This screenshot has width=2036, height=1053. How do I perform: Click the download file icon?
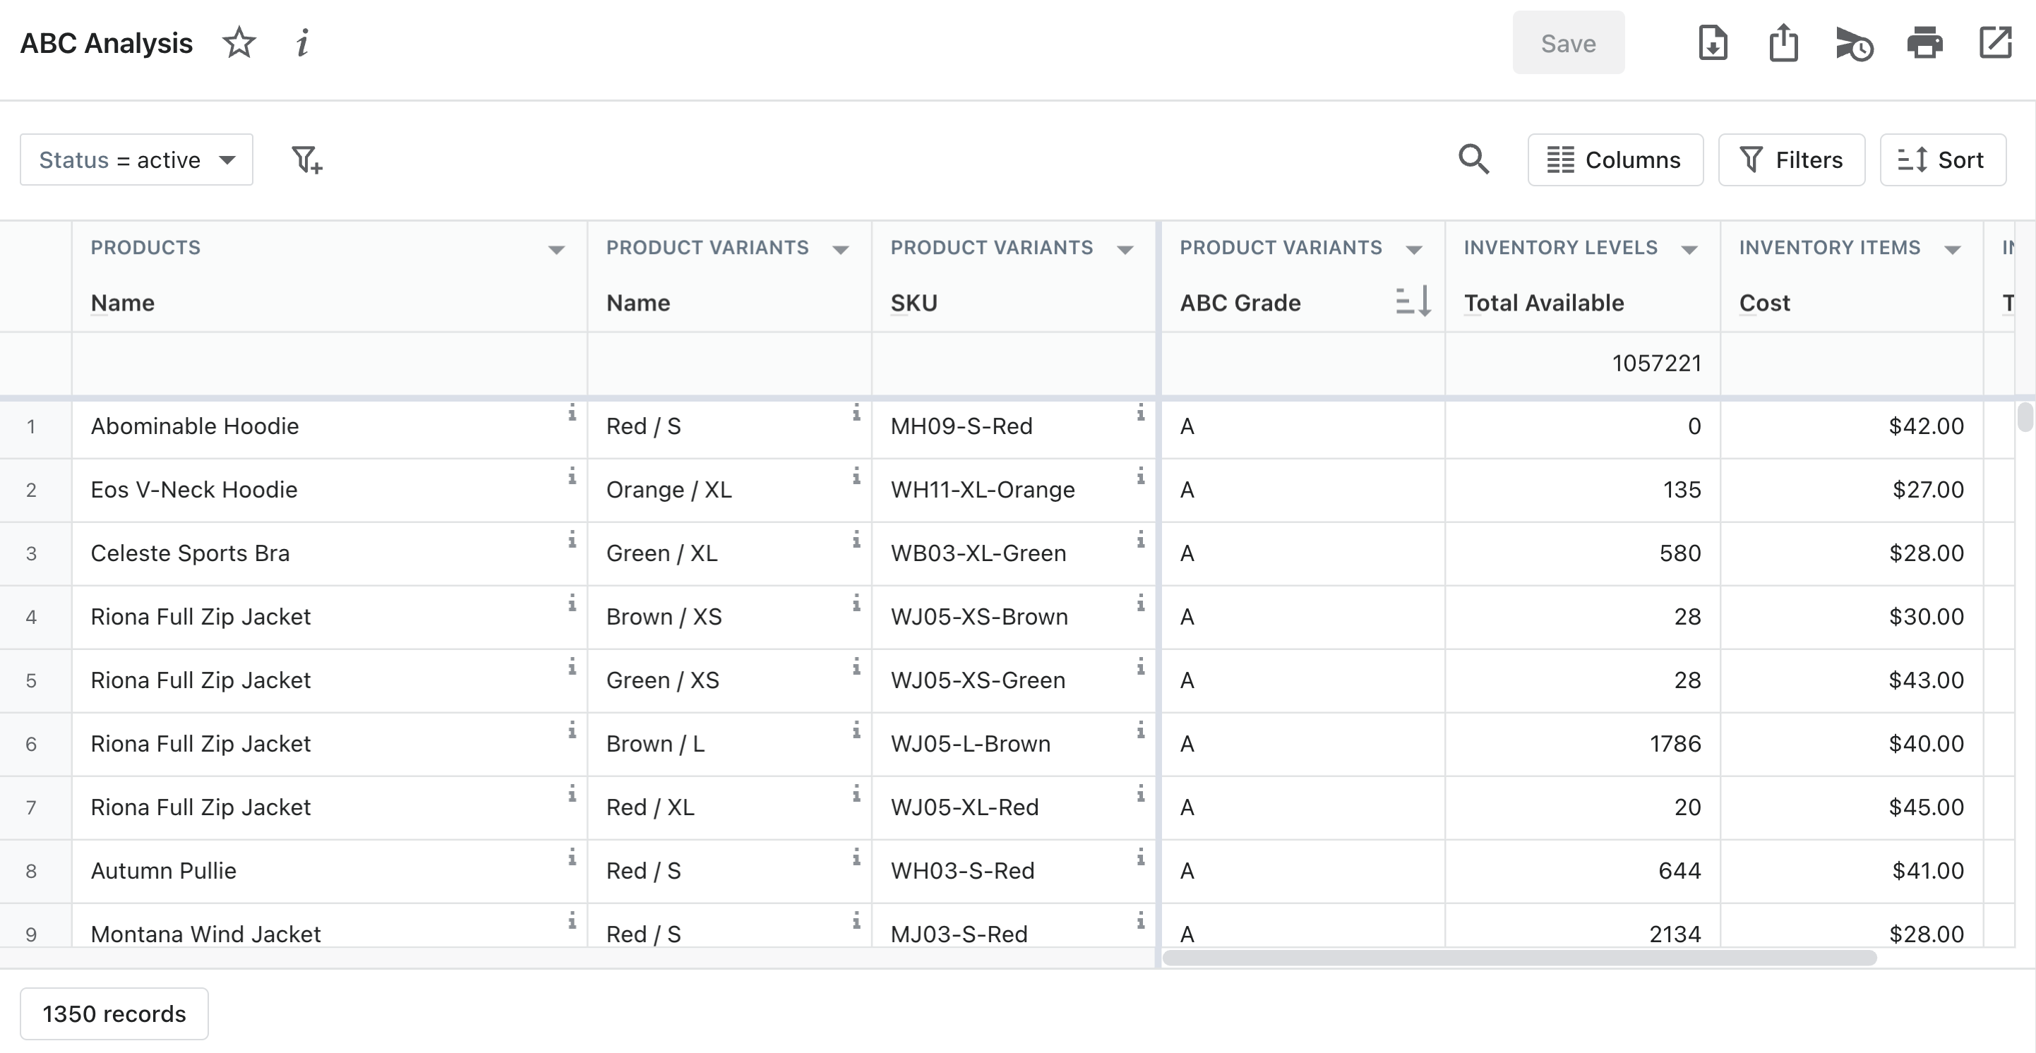pyautogui.click(x=1712, y=42)
